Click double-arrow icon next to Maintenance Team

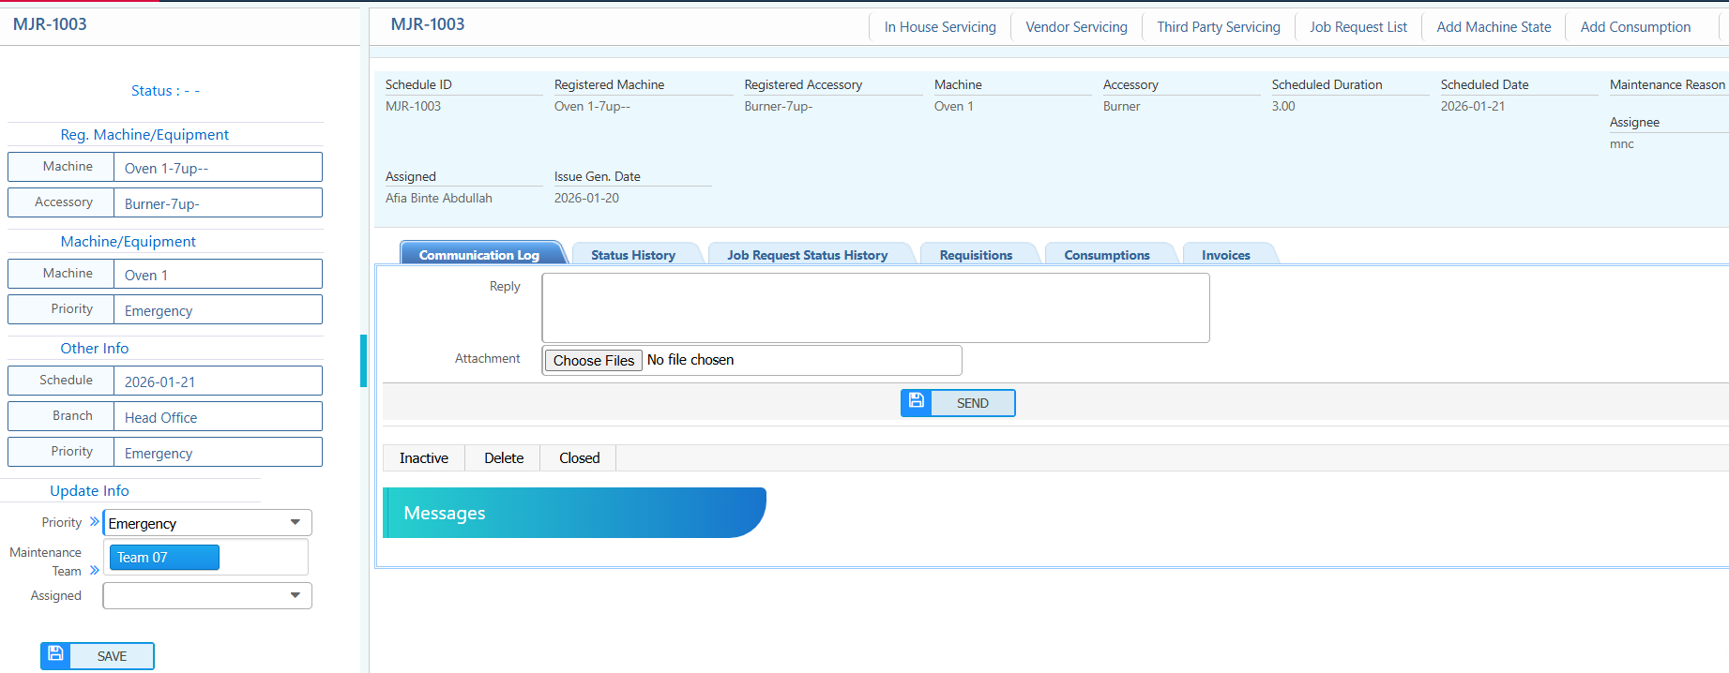tap(94, 570)
